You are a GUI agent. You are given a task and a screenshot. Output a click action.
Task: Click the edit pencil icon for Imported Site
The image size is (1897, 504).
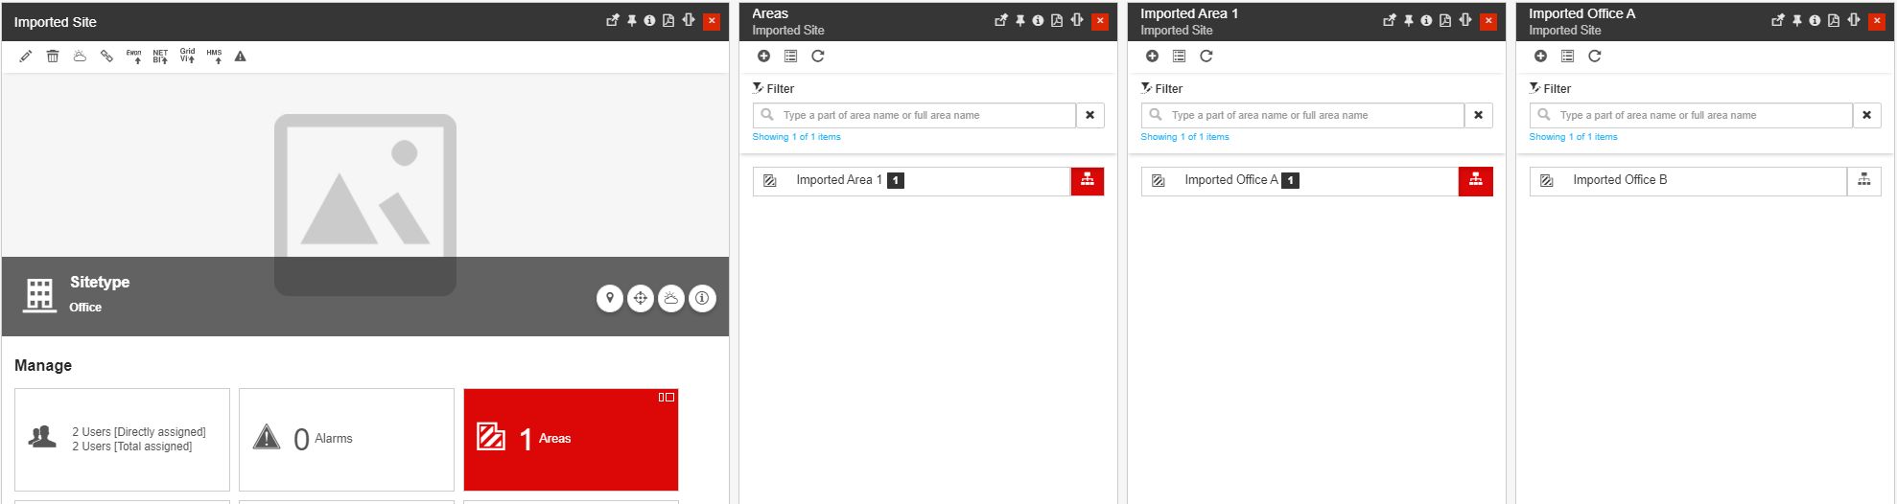click(26, 57)
